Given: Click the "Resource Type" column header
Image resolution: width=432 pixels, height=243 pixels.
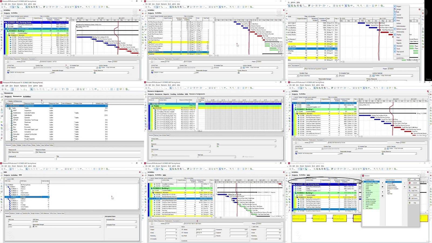Looking at the screenshot, I should point(55,103).
